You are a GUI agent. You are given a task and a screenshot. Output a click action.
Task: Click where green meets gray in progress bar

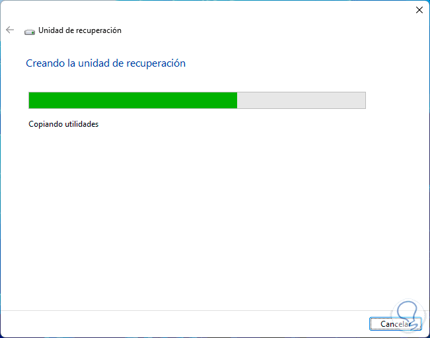pos(237,100)
